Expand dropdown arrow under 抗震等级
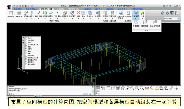Screen dimensions: 184x109 65,18
